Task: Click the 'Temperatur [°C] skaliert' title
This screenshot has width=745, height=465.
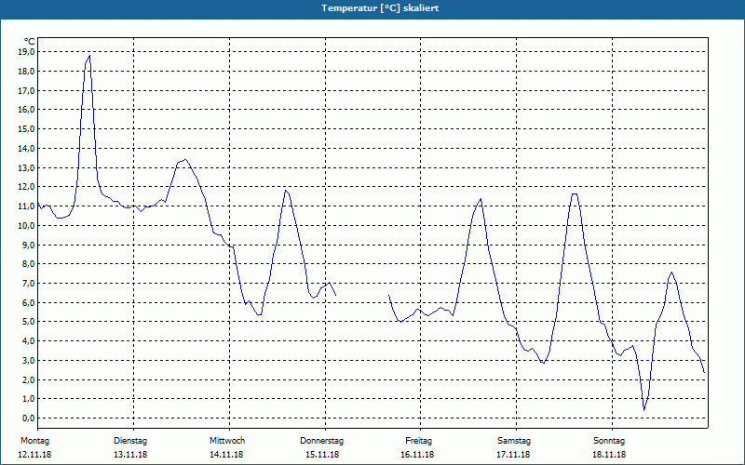Action: [x=380, y=8]
